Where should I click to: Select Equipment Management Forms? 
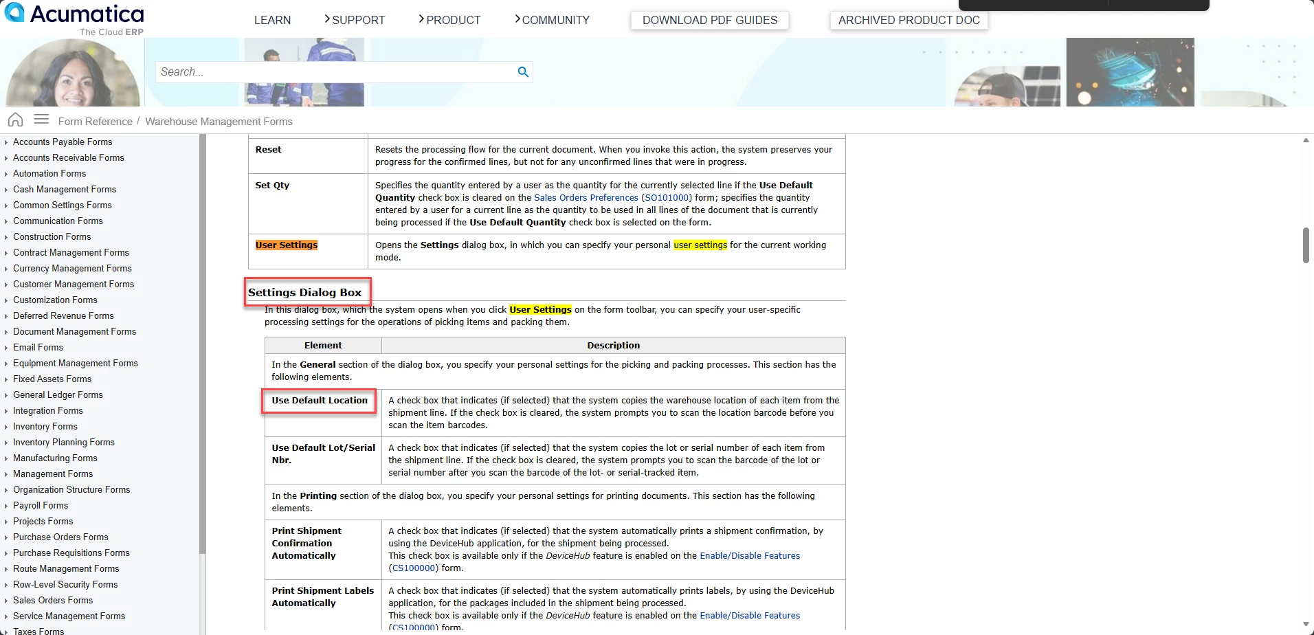[x=76, y=363]
